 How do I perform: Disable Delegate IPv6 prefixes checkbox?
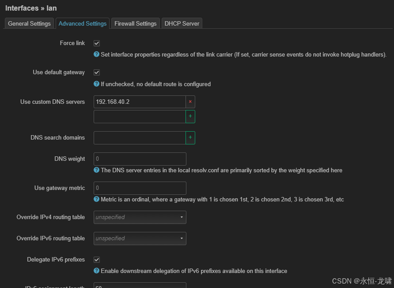point(97,260)
